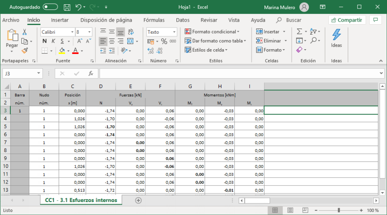This screenshot has height=215, width=387.
Task: Open the Vista tab
Action: [x=234, y=20]
